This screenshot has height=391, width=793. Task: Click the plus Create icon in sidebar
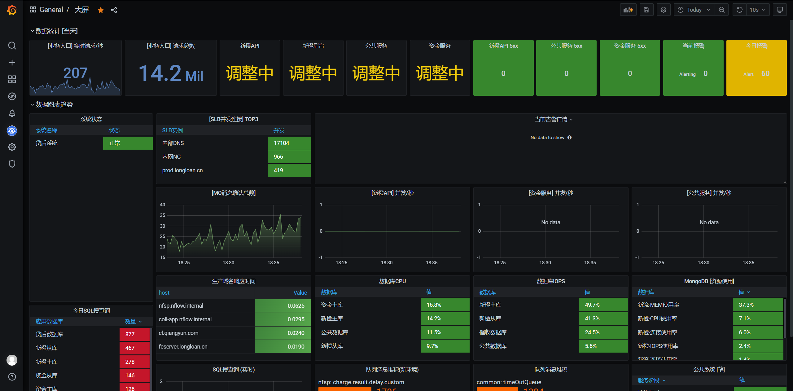click(x=12, y=63)
